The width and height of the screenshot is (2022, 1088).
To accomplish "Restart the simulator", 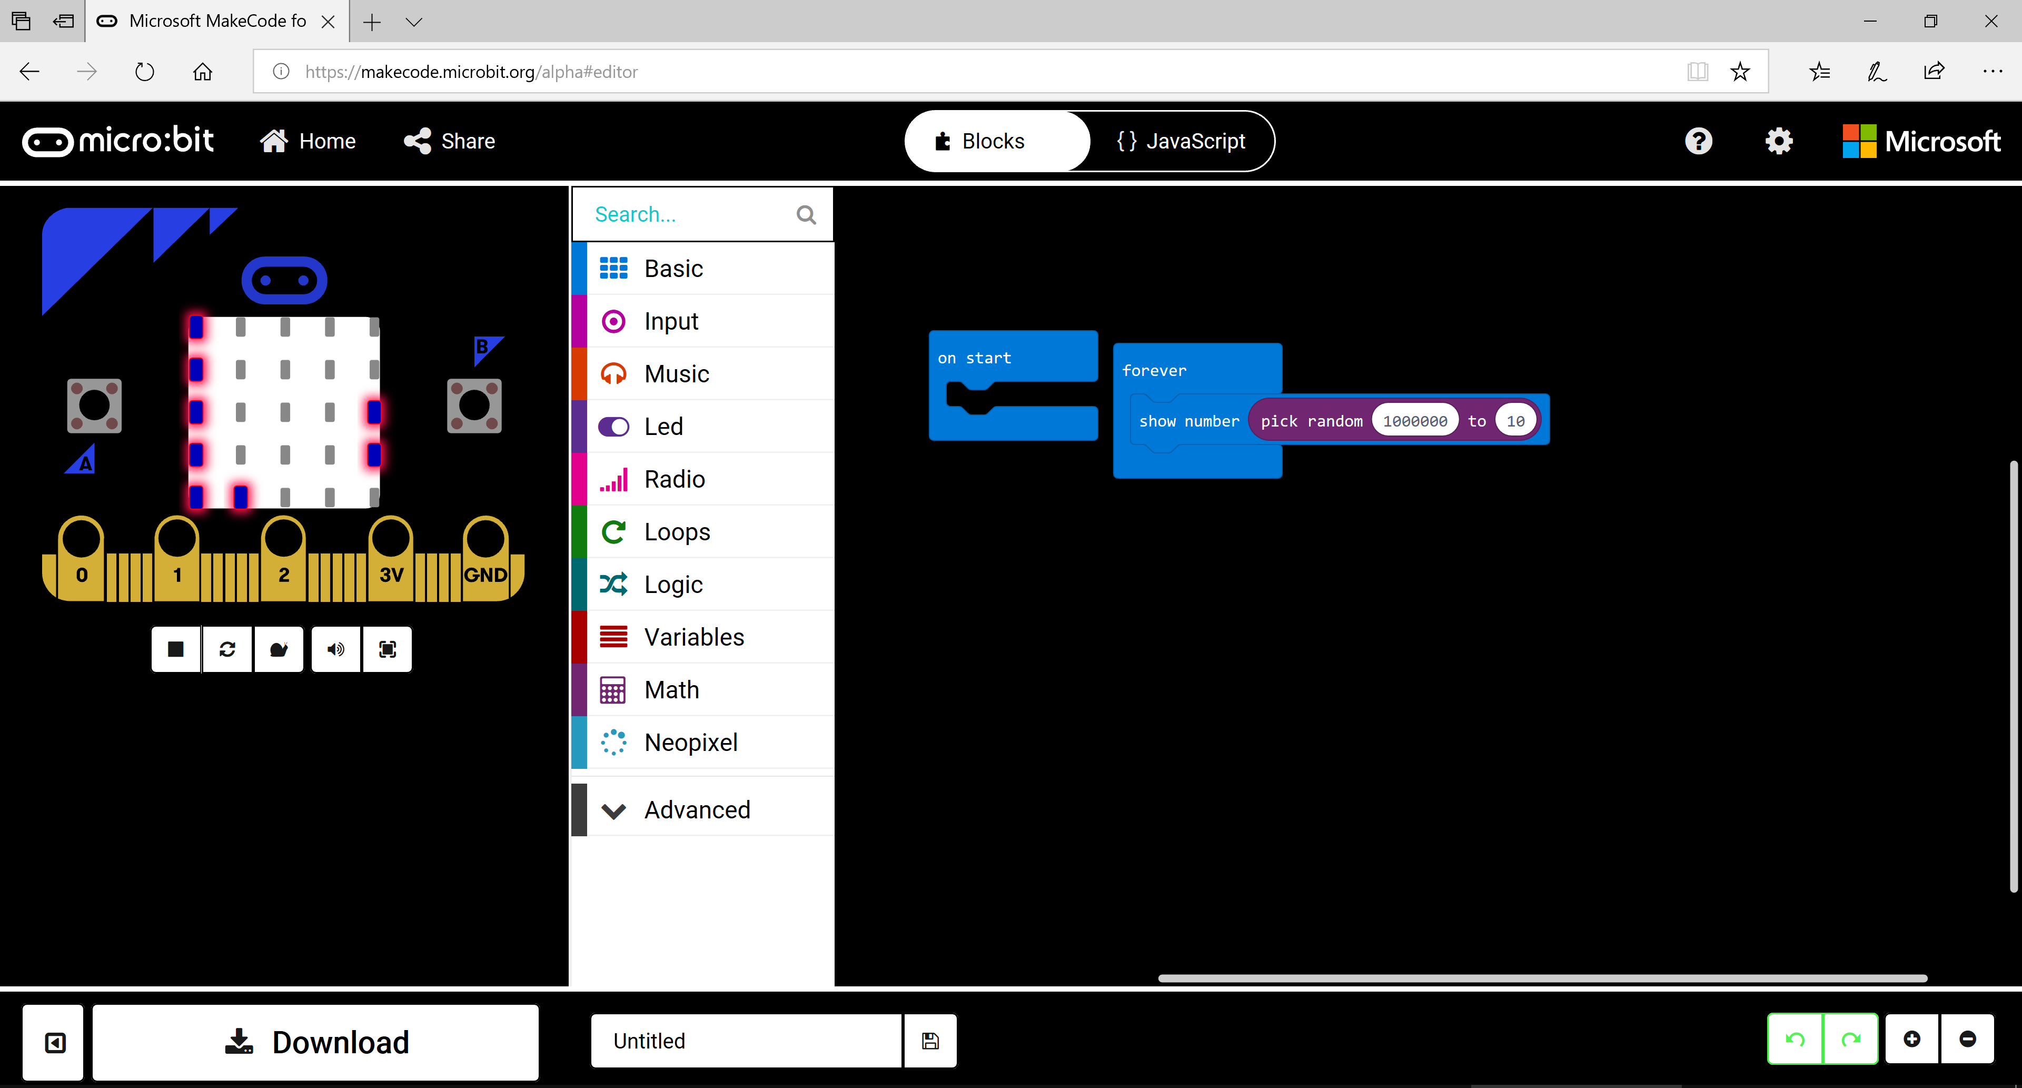I will (x=227, y=649).
